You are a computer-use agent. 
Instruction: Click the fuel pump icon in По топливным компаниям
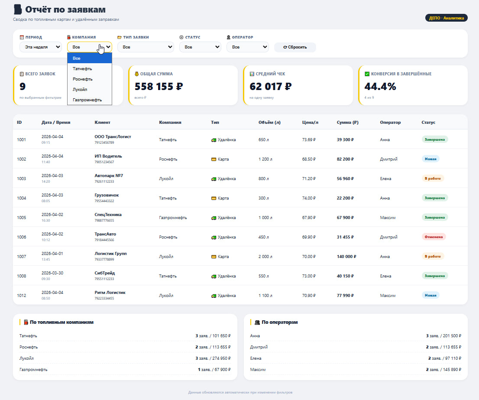[26, 322]
